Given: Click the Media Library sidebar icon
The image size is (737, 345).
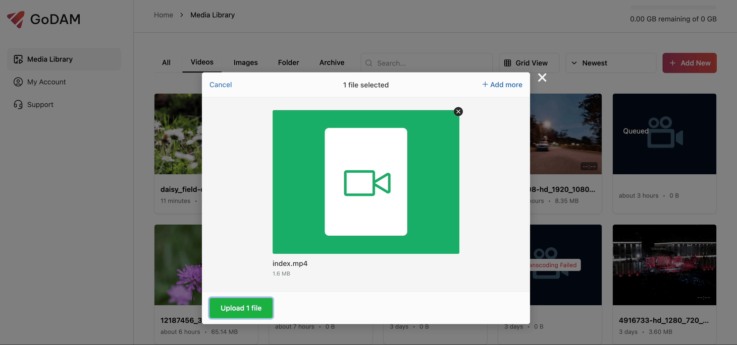Looking at the screenshot, I should 18,59.
